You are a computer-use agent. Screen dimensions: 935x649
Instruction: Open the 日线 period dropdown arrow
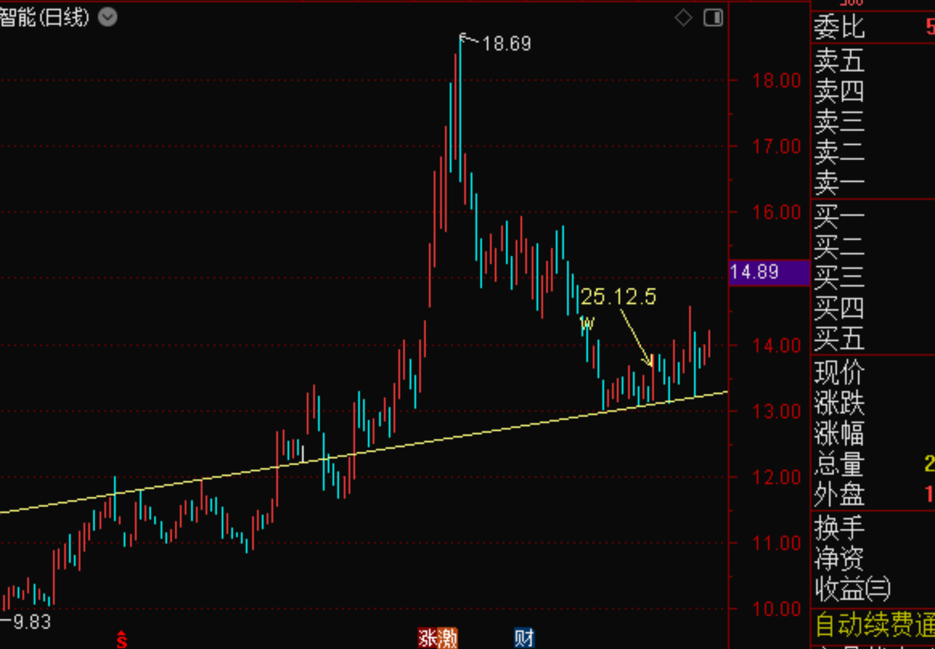tap(107, 17)
